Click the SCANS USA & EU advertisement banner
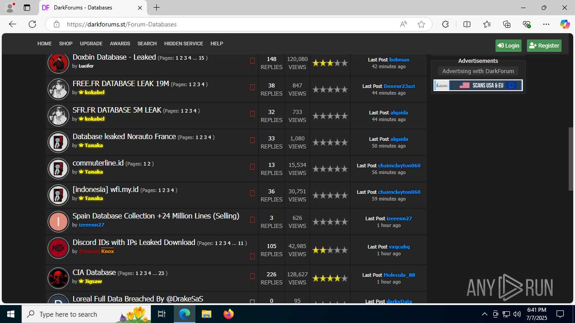Screen dimensions: 575x323 click(478, 85)
